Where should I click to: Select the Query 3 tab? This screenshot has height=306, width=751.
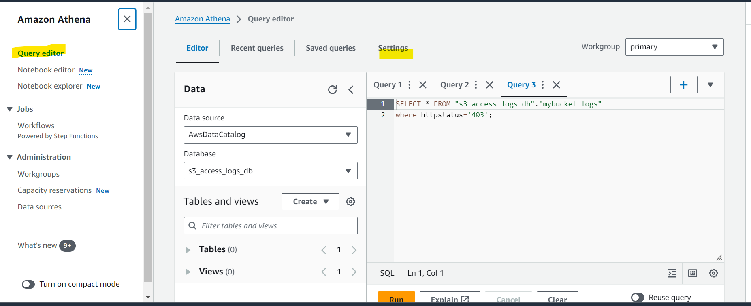521,85
